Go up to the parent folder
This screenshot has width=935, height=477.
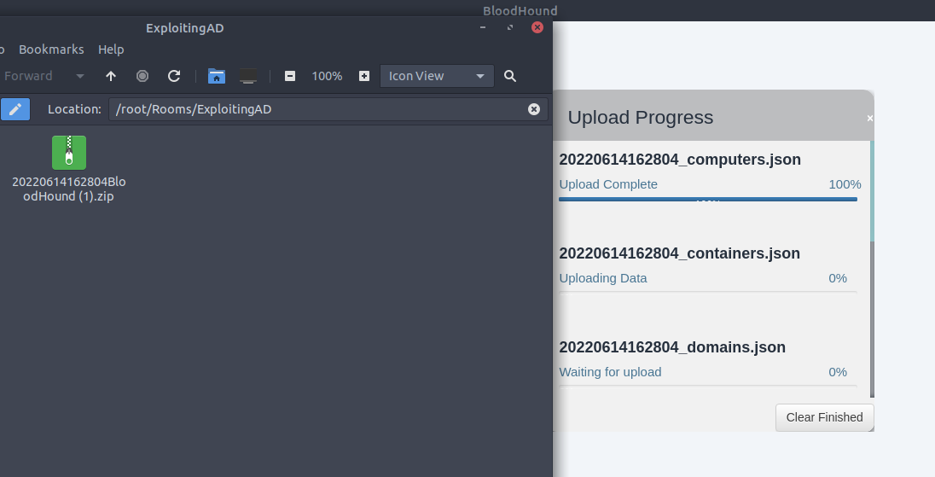[x=111, y=76]
